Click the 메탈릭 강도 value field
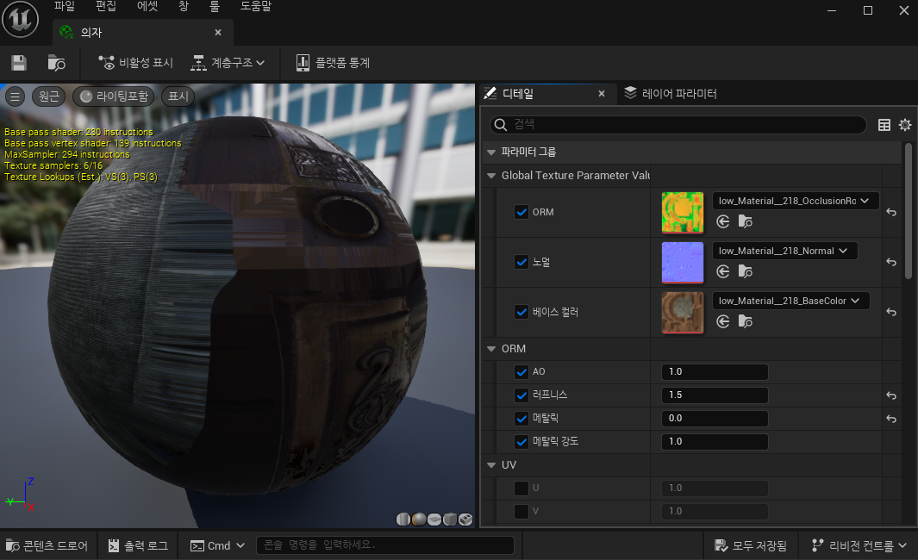The width and height of the screenshot is (918, 560). click(x=714, y=441)
